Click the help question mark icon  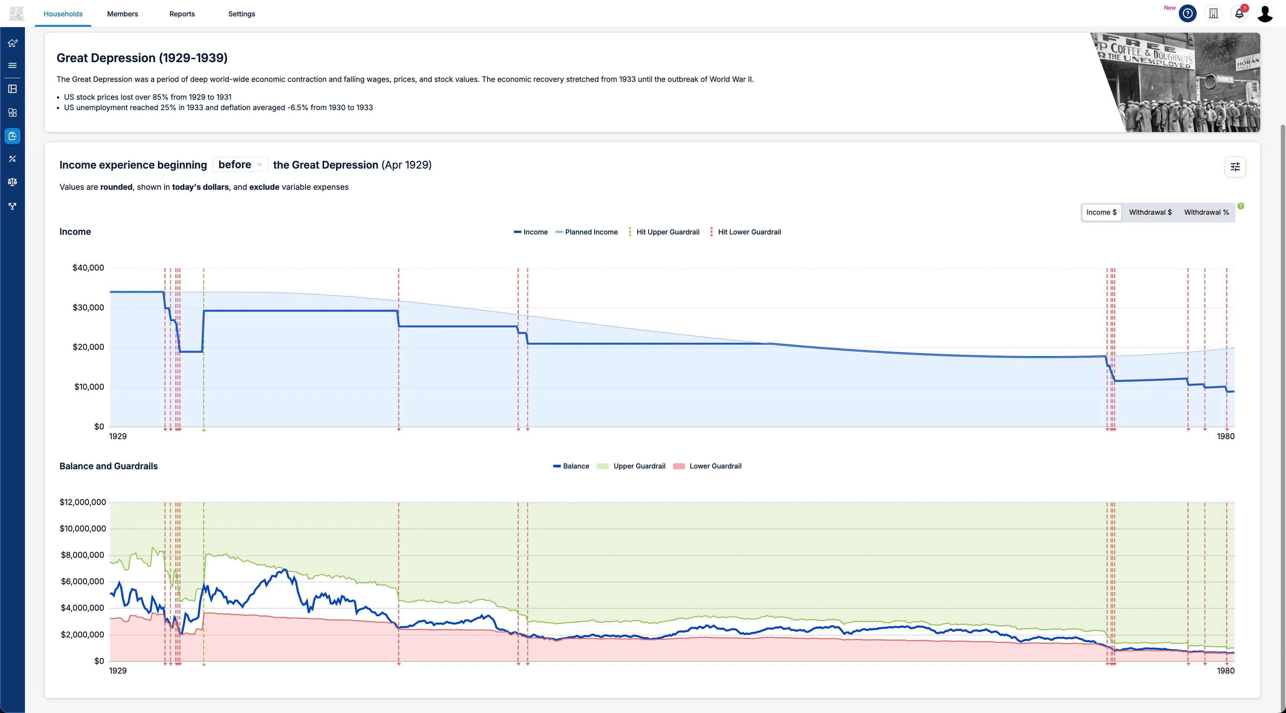1188,13
